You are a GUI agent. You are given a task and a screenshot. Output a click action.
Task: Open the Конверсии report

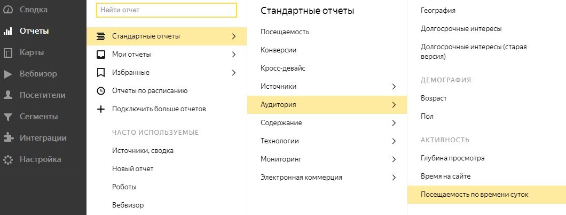[278, 50]
